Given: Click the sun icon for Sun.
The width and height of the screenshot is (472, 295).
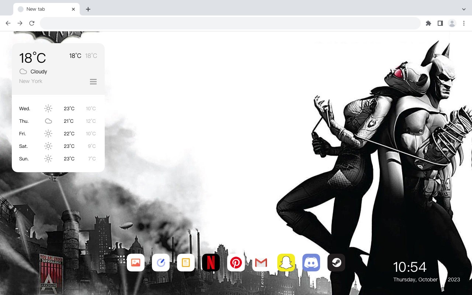Looking at the screenshot, I should click(x=48, y=159).
